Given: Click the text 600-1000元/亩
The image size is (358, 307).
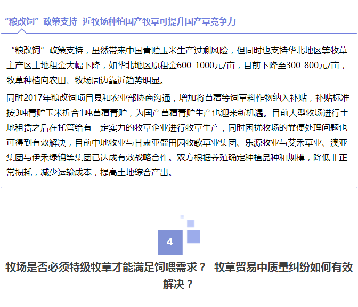Looking at the screenshot, I should (x=206, y=66).
